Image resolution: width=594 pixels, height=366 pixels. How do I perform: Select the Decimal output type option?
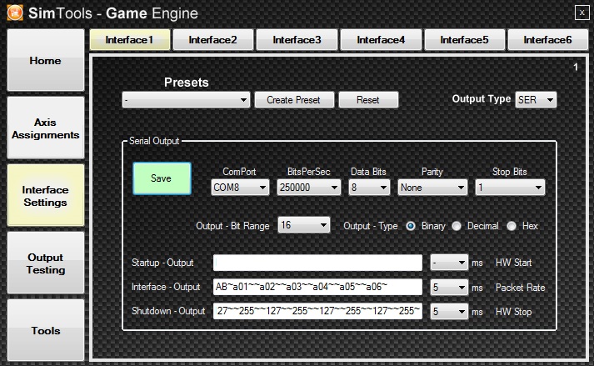456,226
